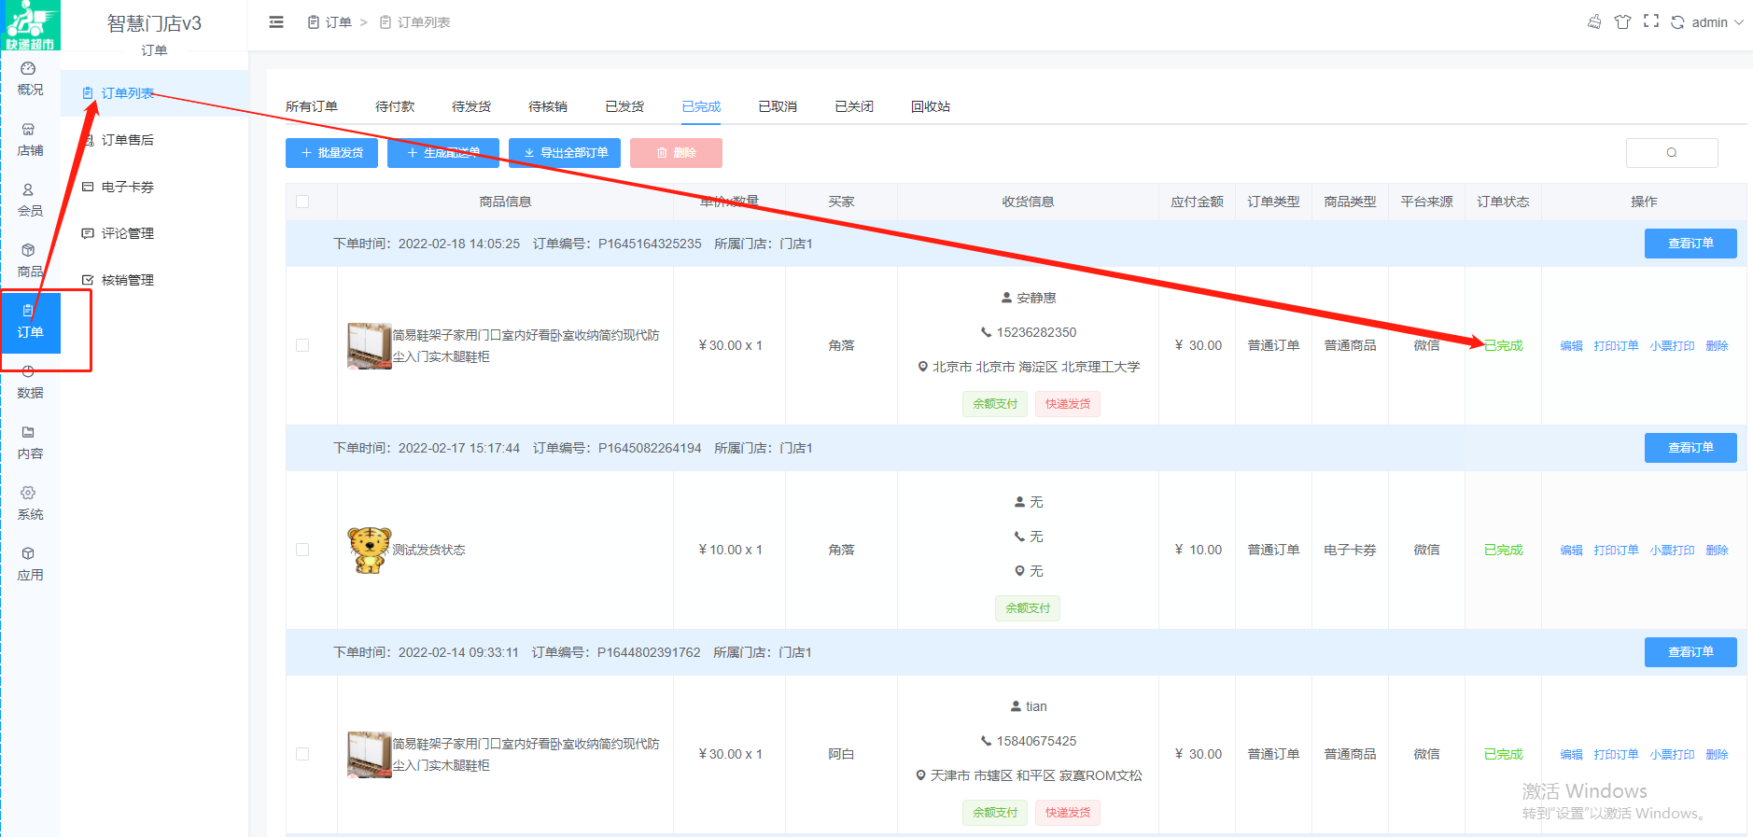Open the theme skin T-shirt icon
Viewport: 1753px width, 837px height.
(1622, 21)
